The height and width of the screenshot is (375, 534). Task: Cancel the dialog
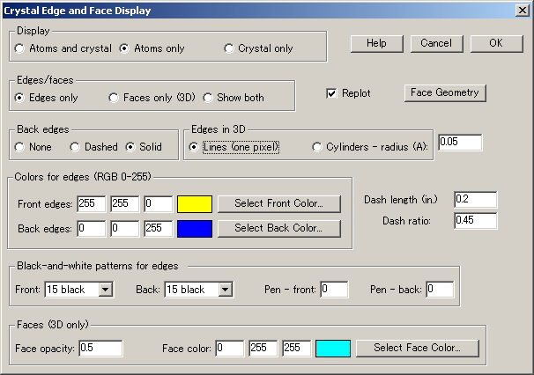tap(435, 43)
